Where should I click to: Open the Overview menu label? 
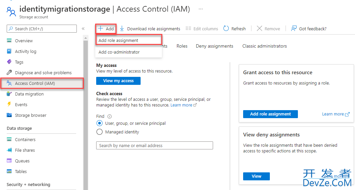(x=24, y=41)
